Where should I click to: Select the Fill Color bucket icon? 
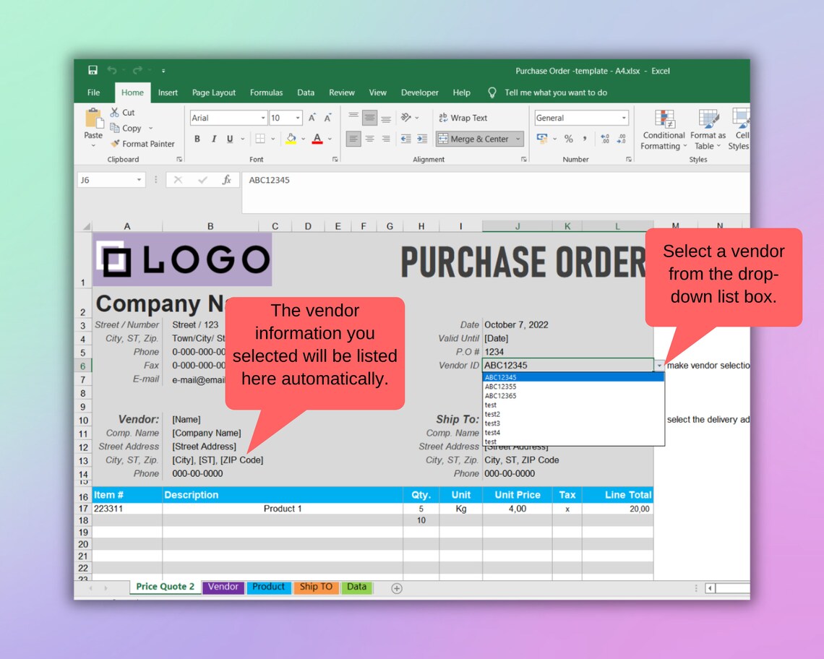[292, 137]
